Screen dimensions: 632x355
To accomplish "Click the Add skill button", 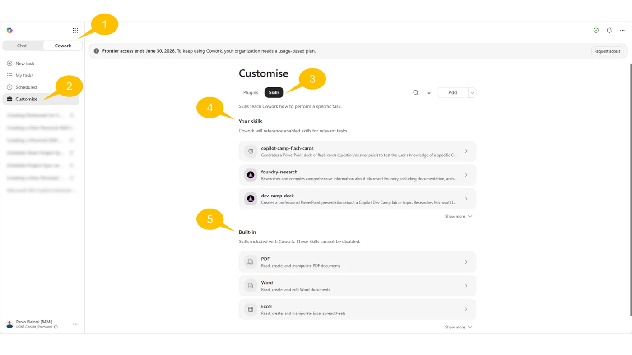I will tap(453, 92).
